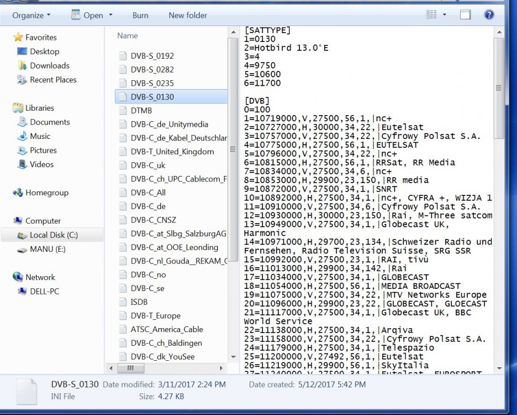
Task: Open the MANU (E:) drive
Action: click(48, 249)
